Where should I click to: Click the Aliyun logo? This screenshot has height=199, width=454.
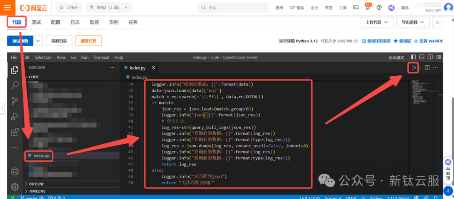coord(34,8)
